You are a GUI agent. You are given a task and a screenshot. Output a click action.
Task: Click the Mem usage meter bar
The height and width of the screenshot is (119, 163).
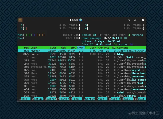49,35
